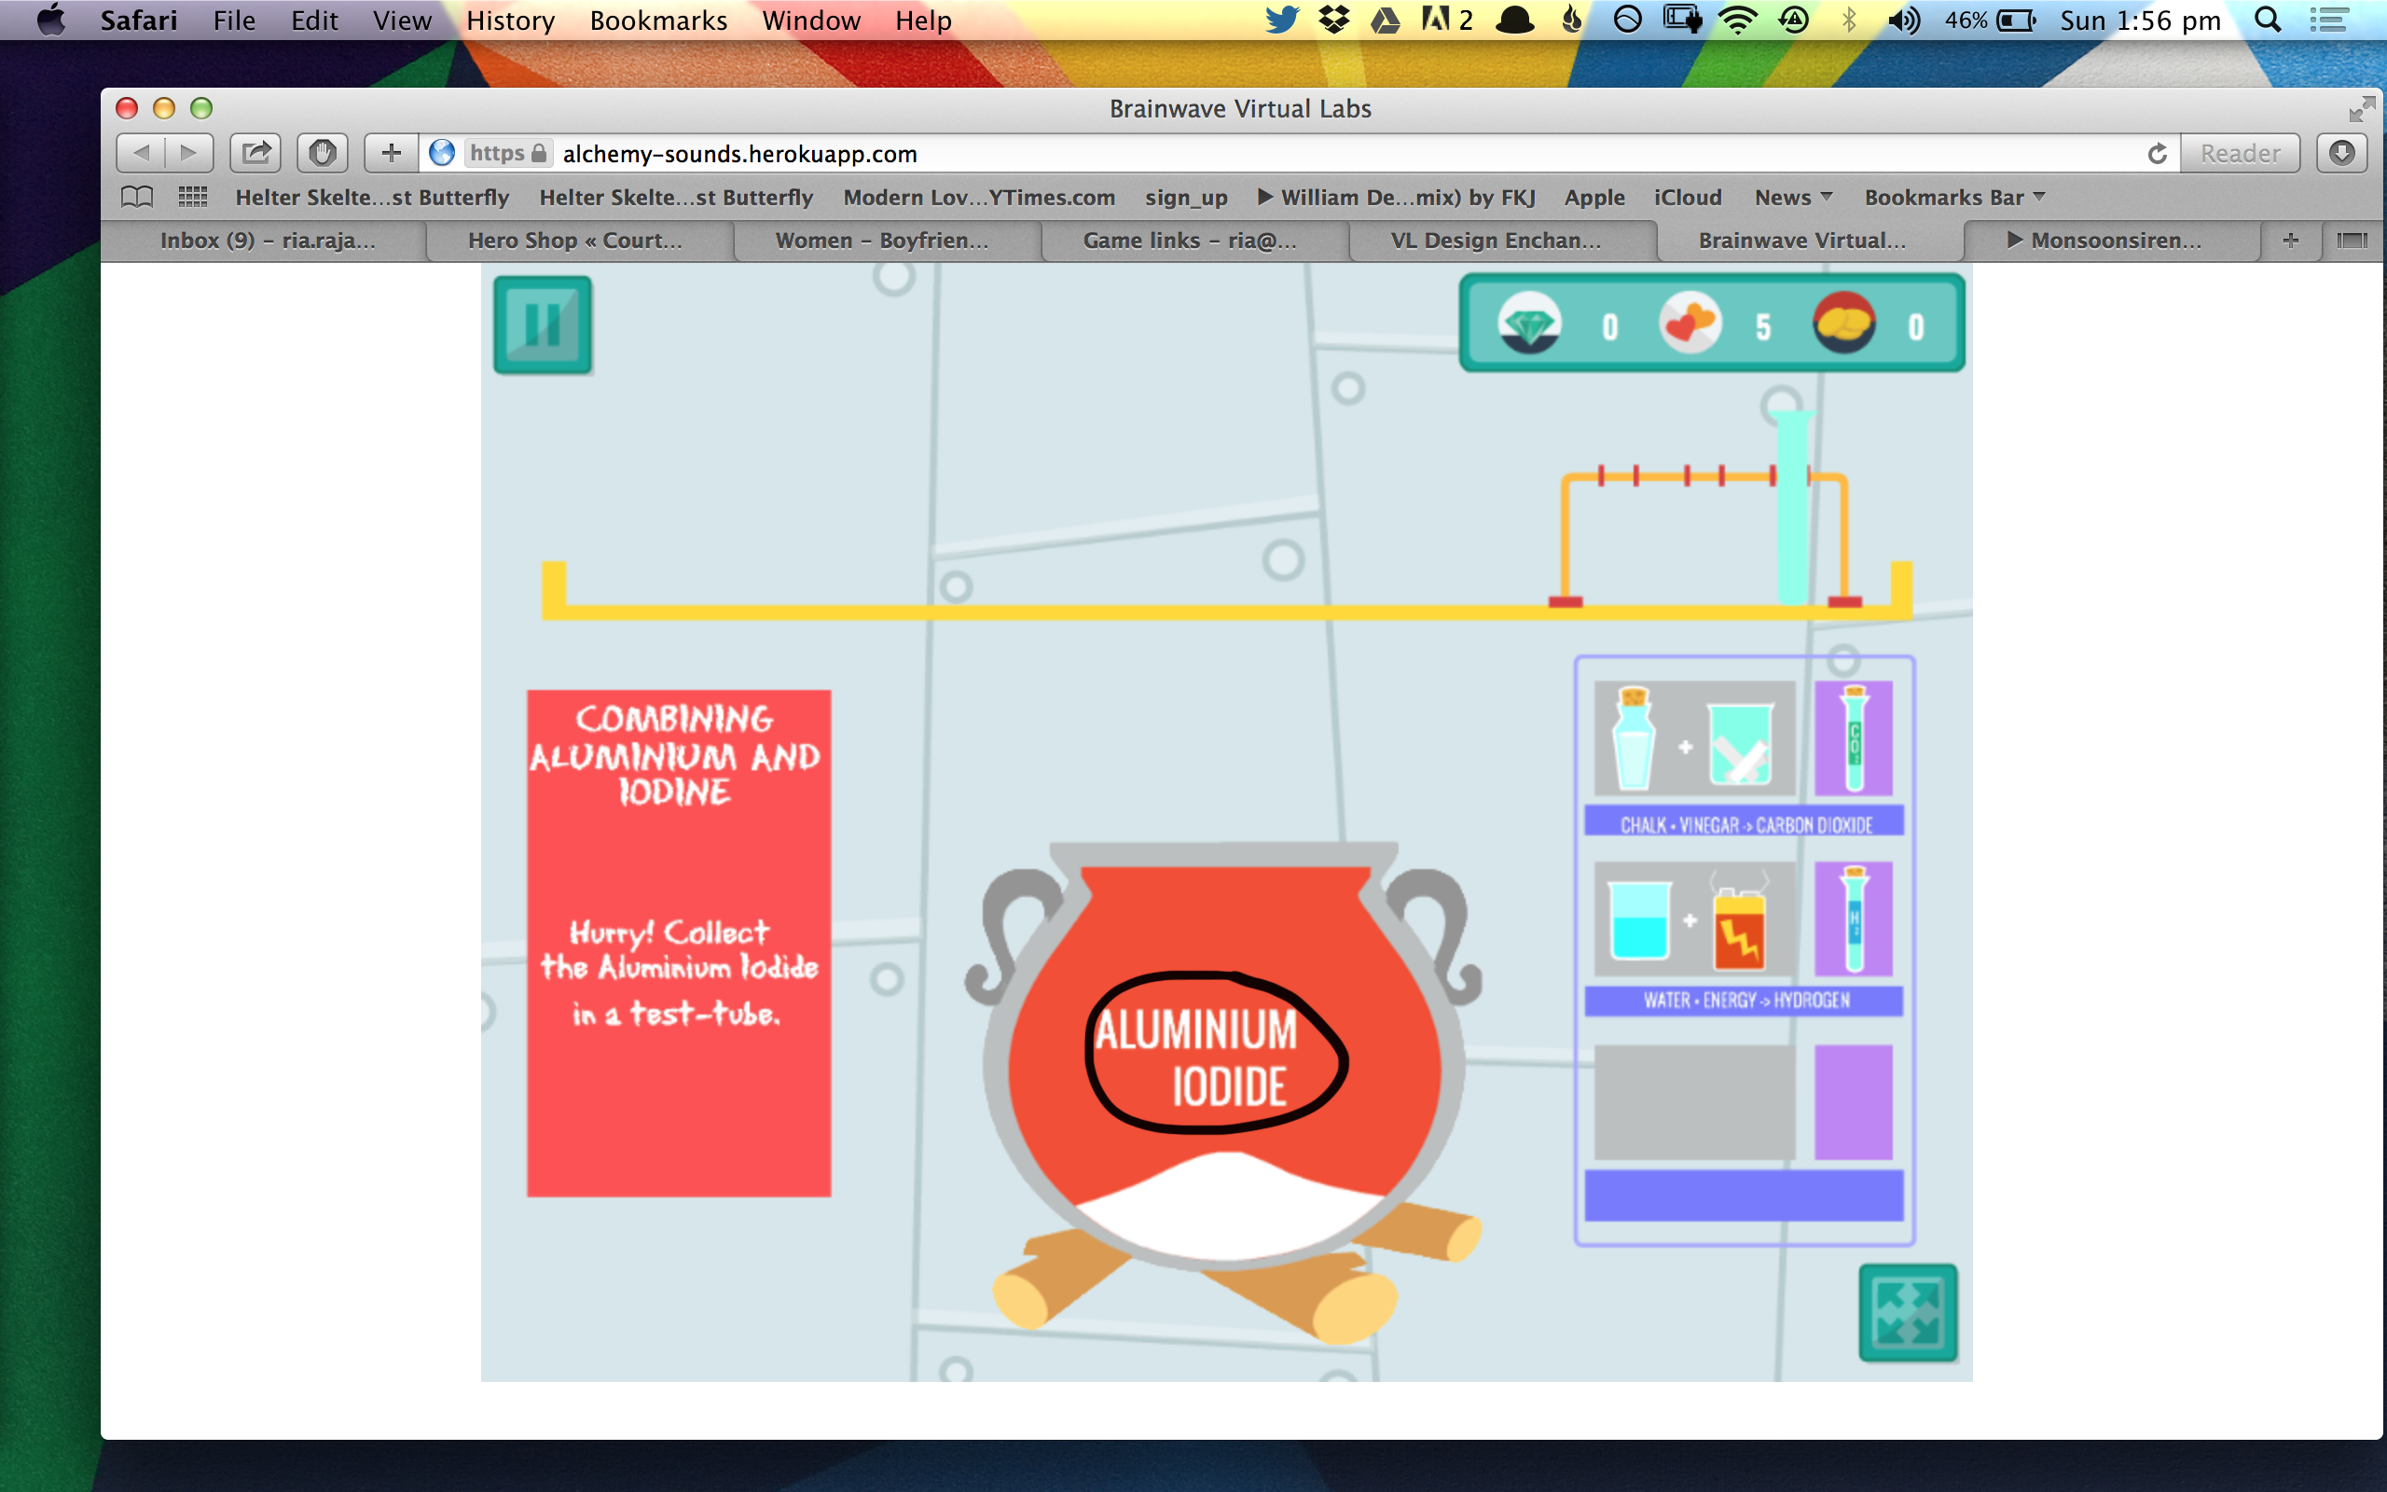Click the green gem score icon

coord(1529,324)
